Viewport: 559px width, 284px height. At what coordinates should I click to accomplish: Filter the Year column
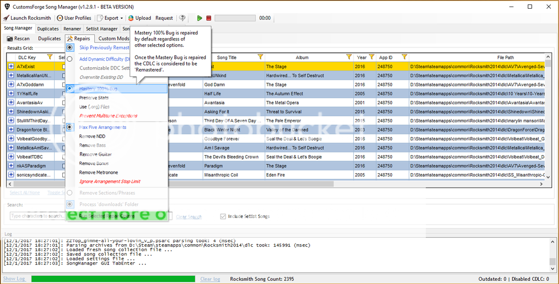[x=371, y=57]
